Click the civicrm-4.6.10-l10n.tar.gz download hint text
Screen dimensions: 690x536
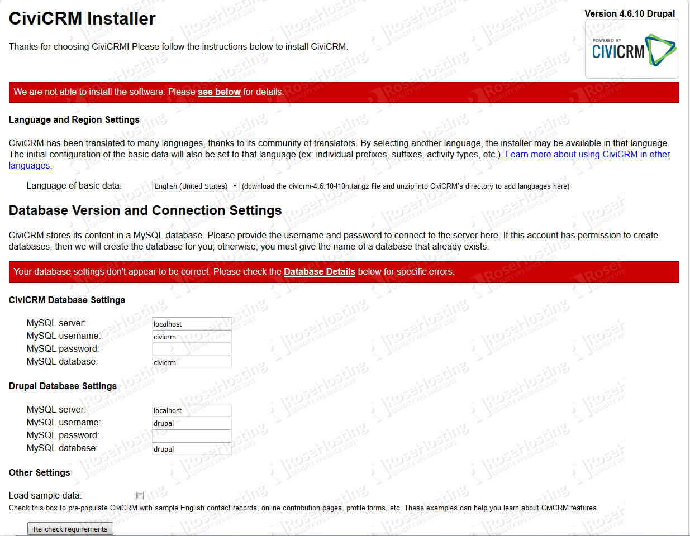tap(406, 186)
